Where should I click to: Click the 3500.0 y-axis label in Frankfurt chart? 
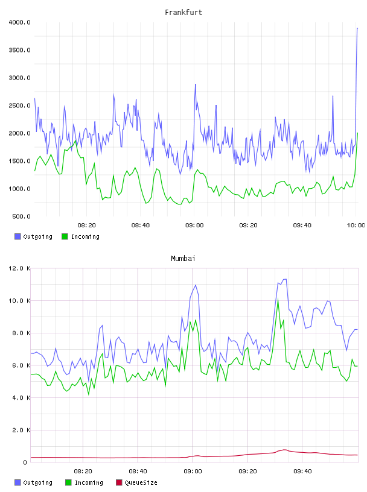pos(19,50)
